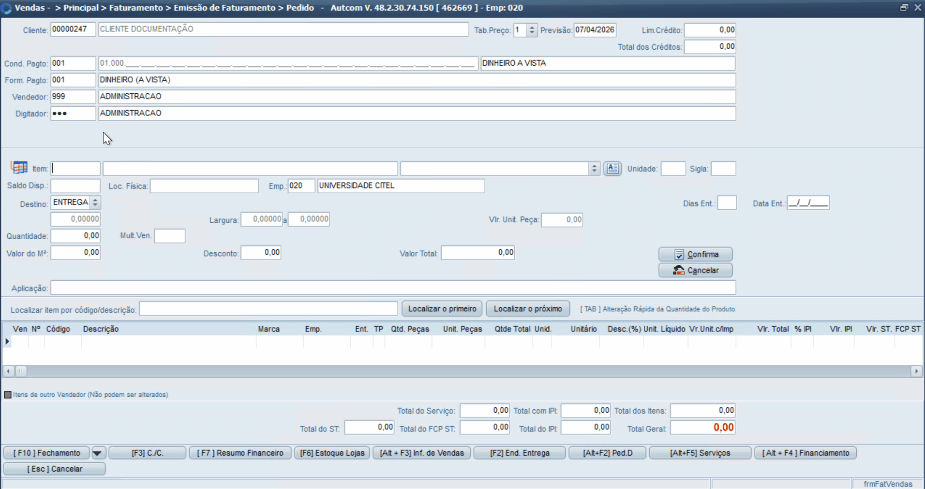Click Localizar o primeiro button
925x489 pixels.
[x=442, y=309]
